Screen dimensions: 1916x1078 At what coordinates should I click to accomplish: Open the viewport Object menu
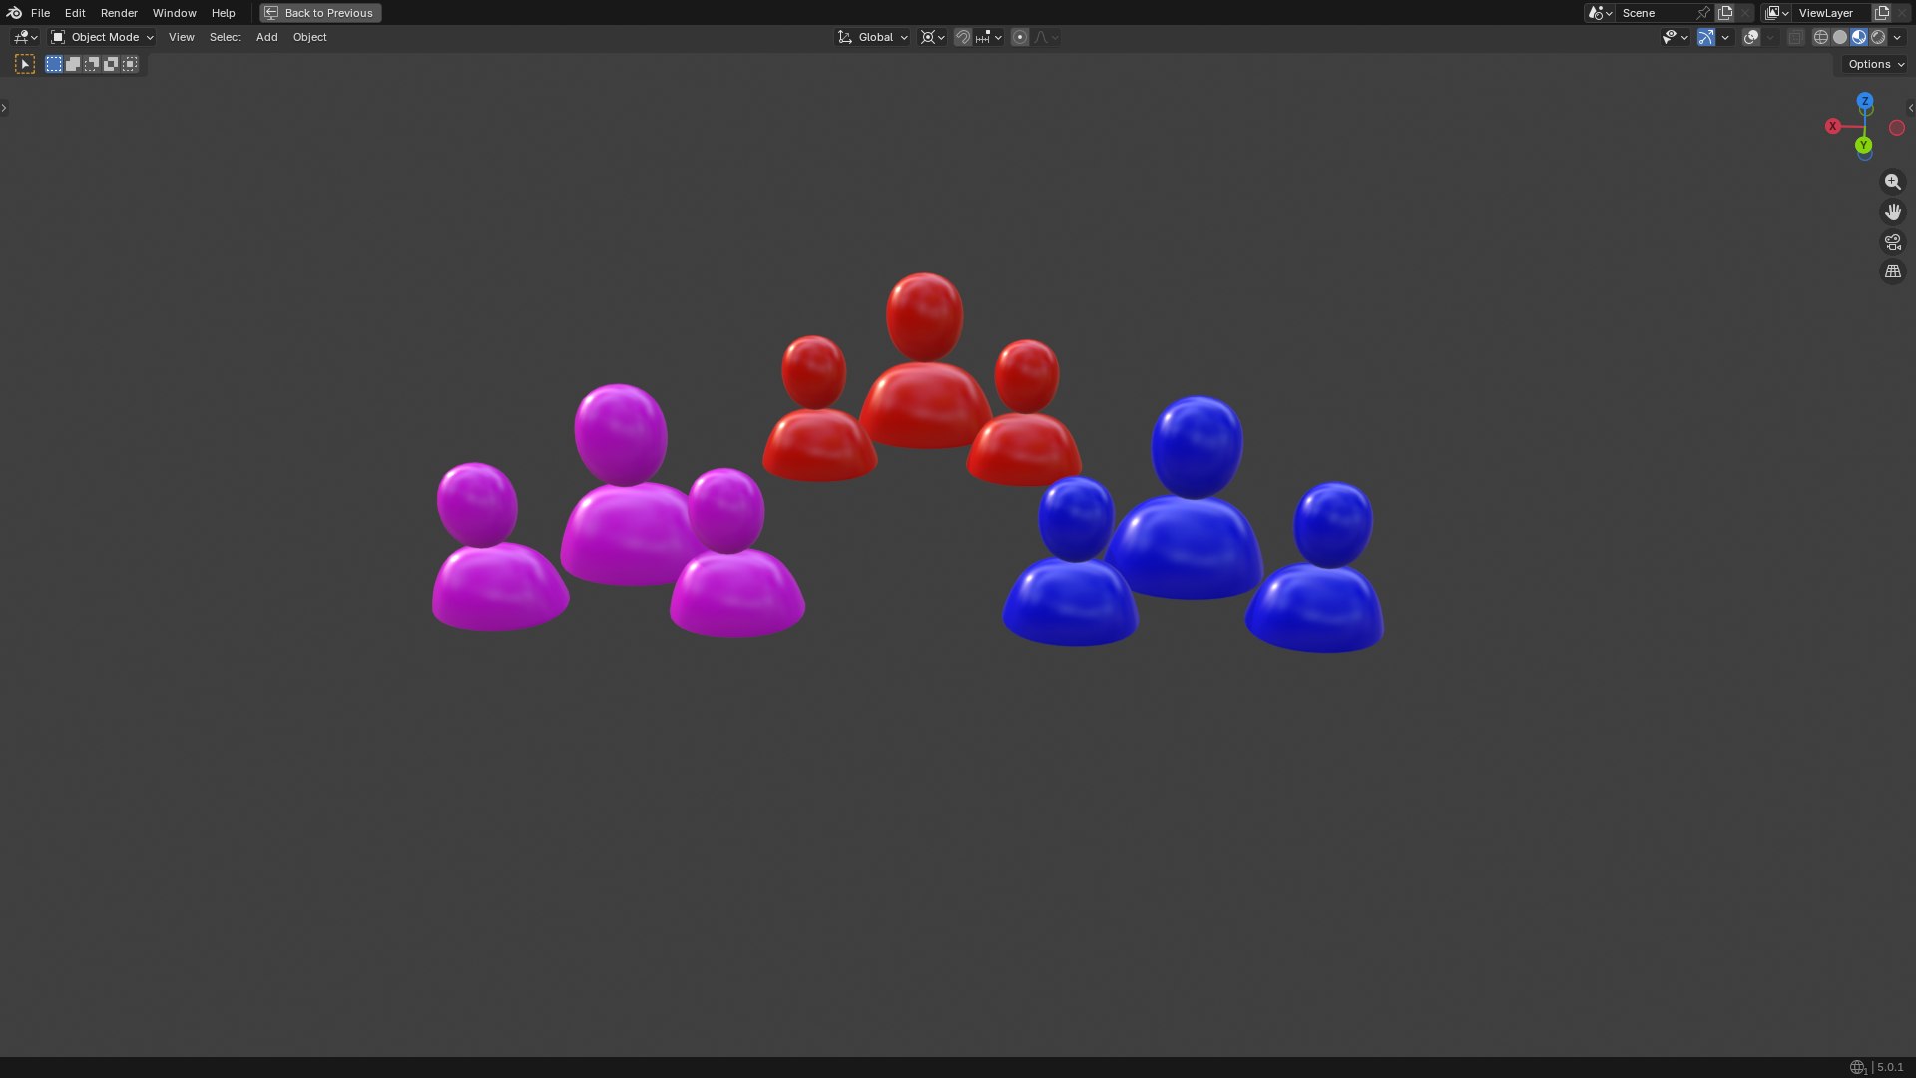coord(309,37)
